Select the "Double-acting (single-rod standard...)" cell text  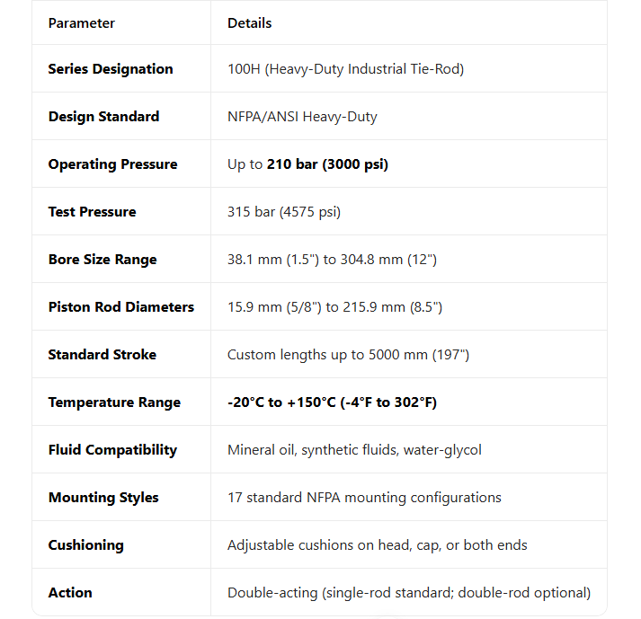click(x=409, y=593)
